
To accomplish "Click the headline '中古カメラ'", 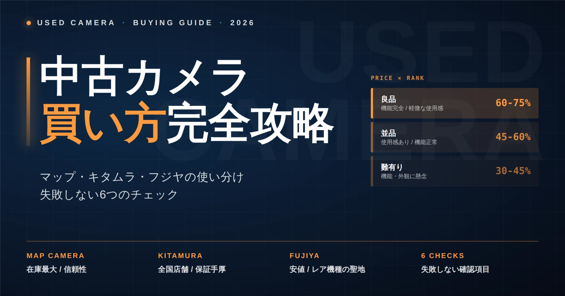I will 143,76.
